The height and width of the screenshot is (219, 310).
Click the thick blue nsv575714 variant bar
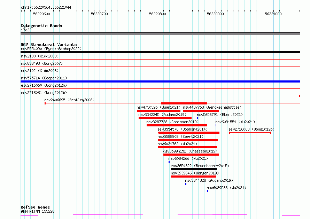(160, 81)
